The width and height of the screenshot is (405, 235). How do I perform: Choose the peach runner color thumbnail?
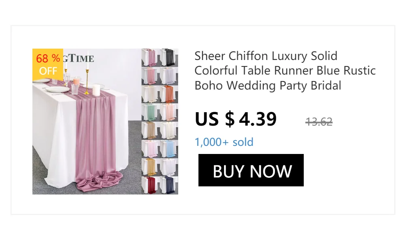(169, 112)
